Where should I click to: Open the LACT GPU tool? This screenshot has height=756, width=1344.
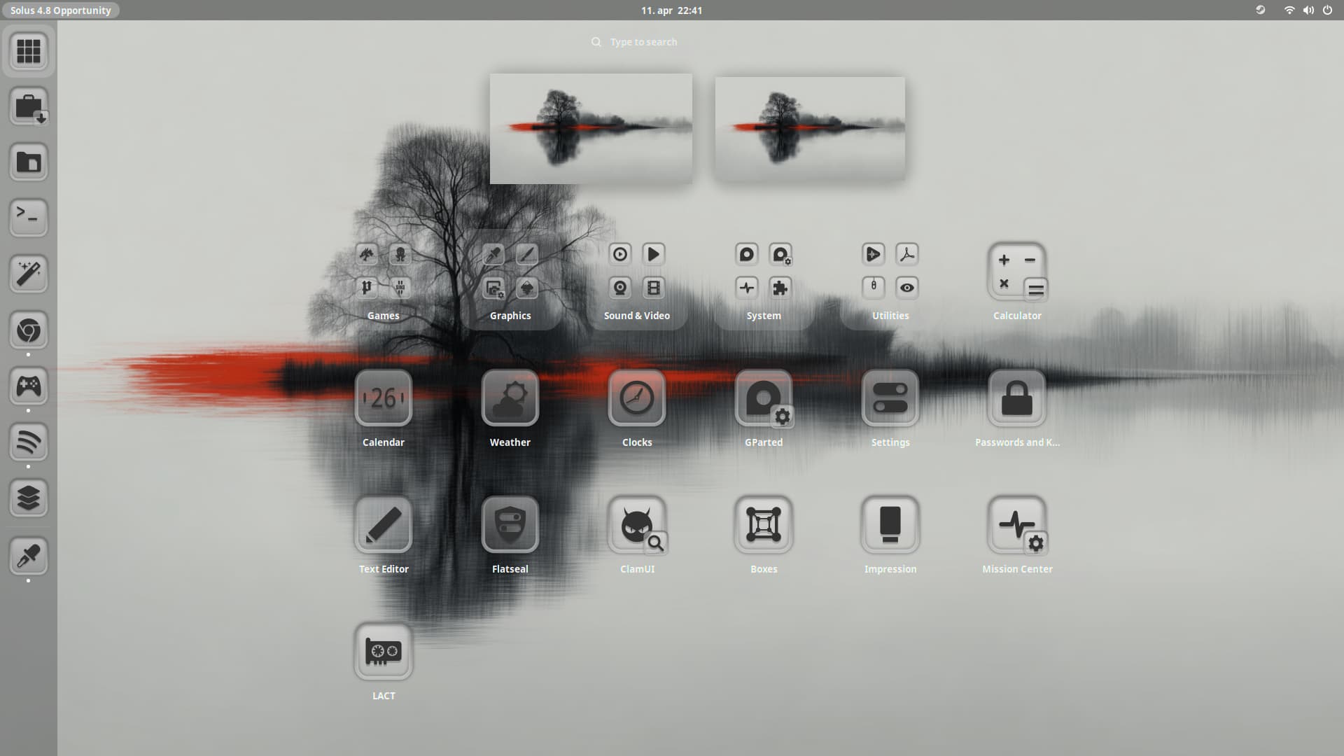[x=383, y=652]
